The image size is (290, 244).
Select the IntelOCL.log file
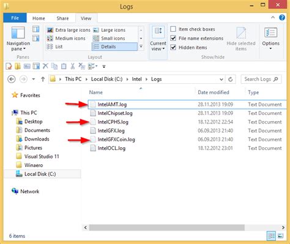(x=187, y=148)
